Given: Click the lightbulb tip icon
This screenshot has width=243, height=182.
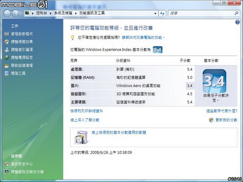Looking at the screenshot, I should [x=73, y=38].
